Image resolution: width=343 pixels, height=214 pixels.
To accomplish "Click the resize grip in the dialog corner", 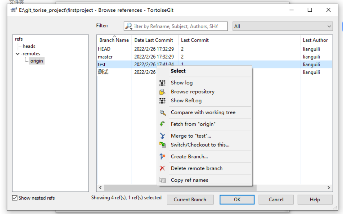I will (x=335, y=208).
